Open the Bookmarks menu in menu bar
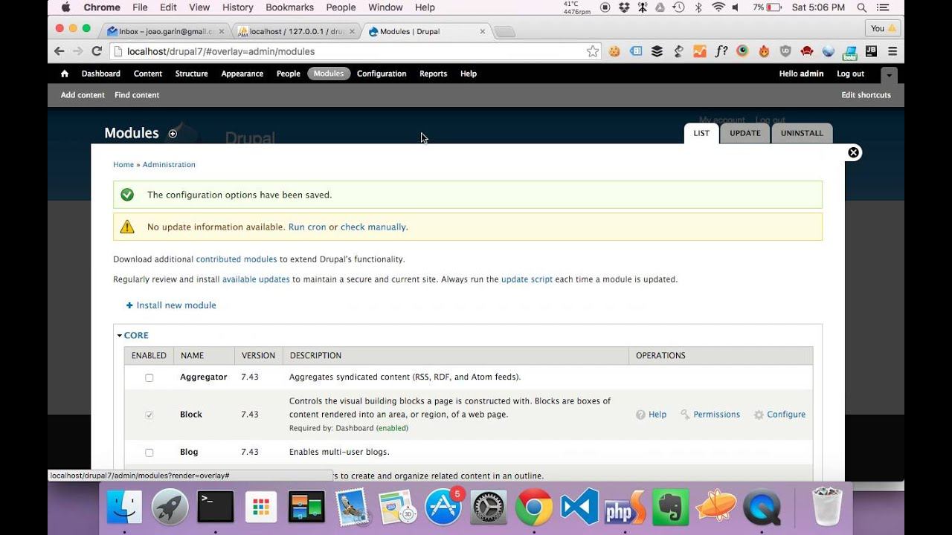 click(290, 7)
